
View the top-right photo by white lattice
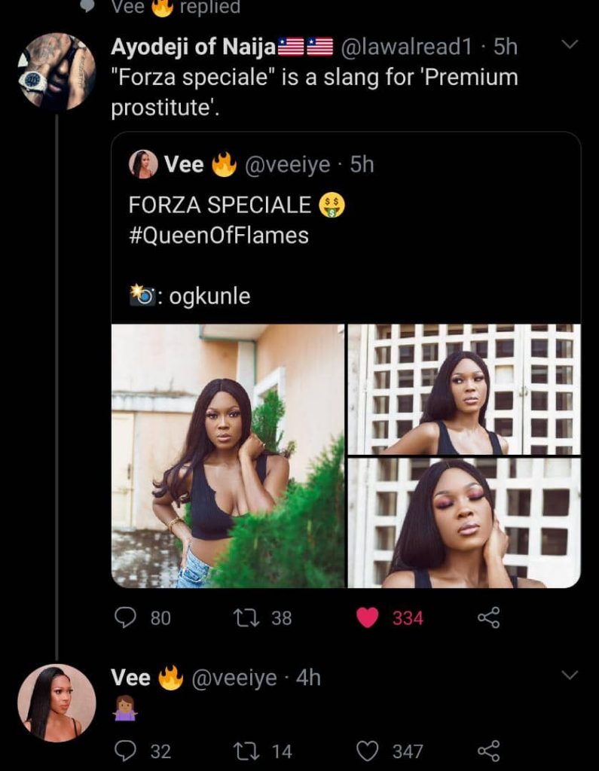(464, 389)
